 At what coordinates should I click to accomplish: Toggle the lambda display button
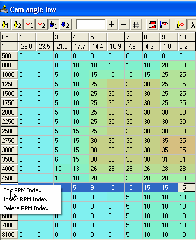click(191, 25)
